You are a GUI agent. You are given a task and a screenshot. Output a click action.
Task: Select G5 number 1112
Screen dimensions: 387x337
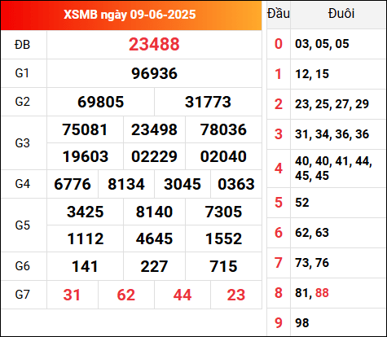[x=86, y=239]
